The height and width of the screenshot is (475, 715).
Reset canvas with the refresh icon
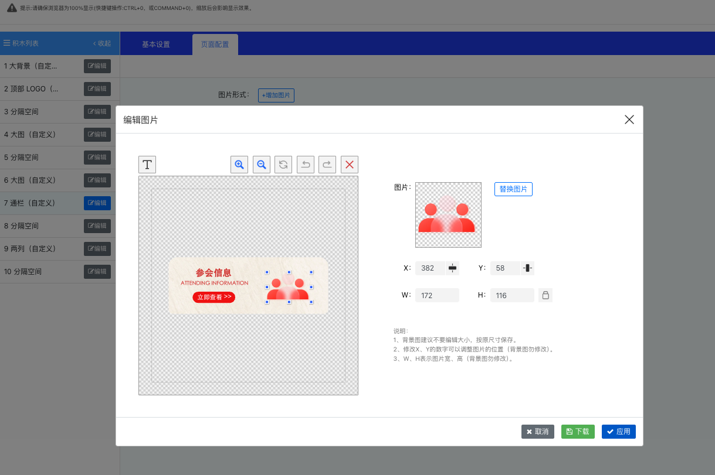point(283,165)
